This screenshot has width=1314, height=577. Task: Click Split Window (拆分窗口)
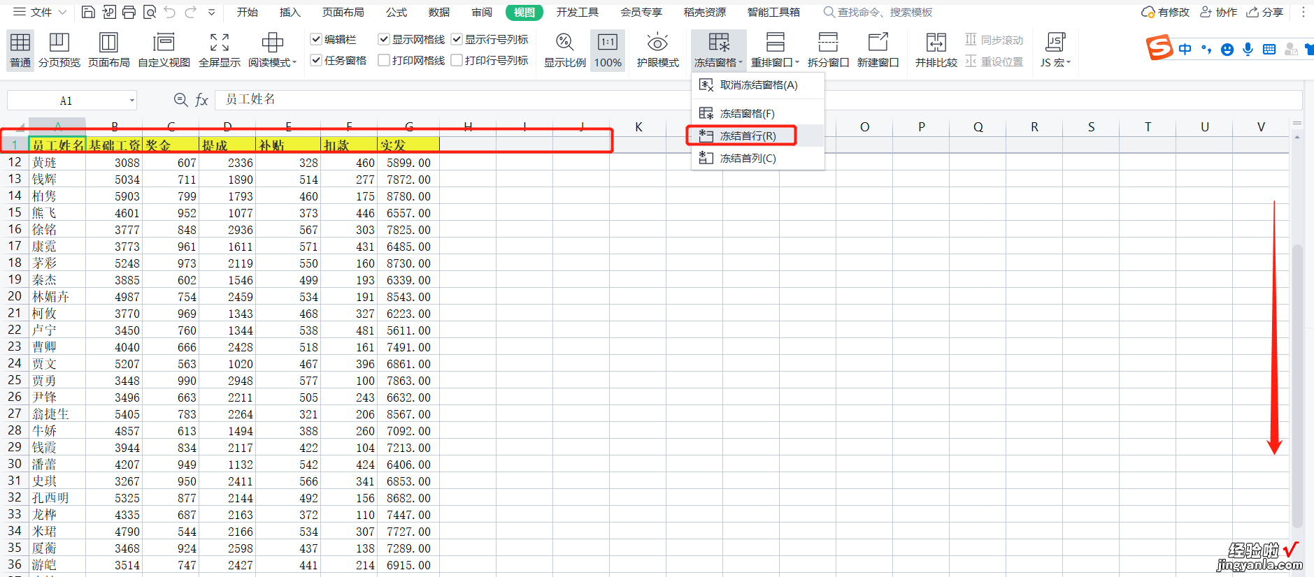828,50
